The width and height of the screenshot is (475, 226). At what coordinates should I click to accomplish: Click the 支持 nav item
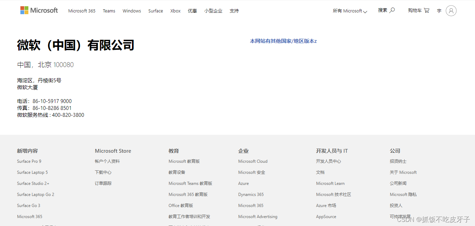[x=234, y=11]
